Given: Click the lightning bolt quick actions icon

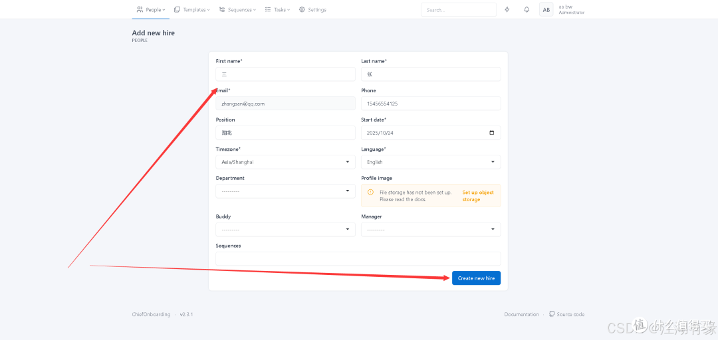Looking at the screenshot, I should [507, 9].
